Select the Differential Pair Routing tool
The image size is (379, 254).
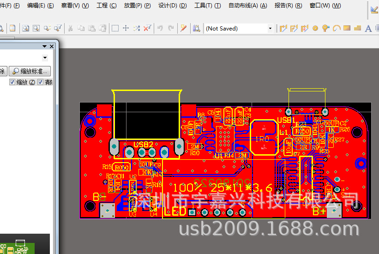pyautogui.click(x=305, y=28)
